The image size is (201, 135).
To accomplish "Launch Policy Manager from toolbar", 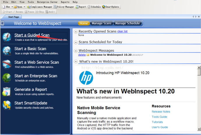I will click(x=64, y=7).
